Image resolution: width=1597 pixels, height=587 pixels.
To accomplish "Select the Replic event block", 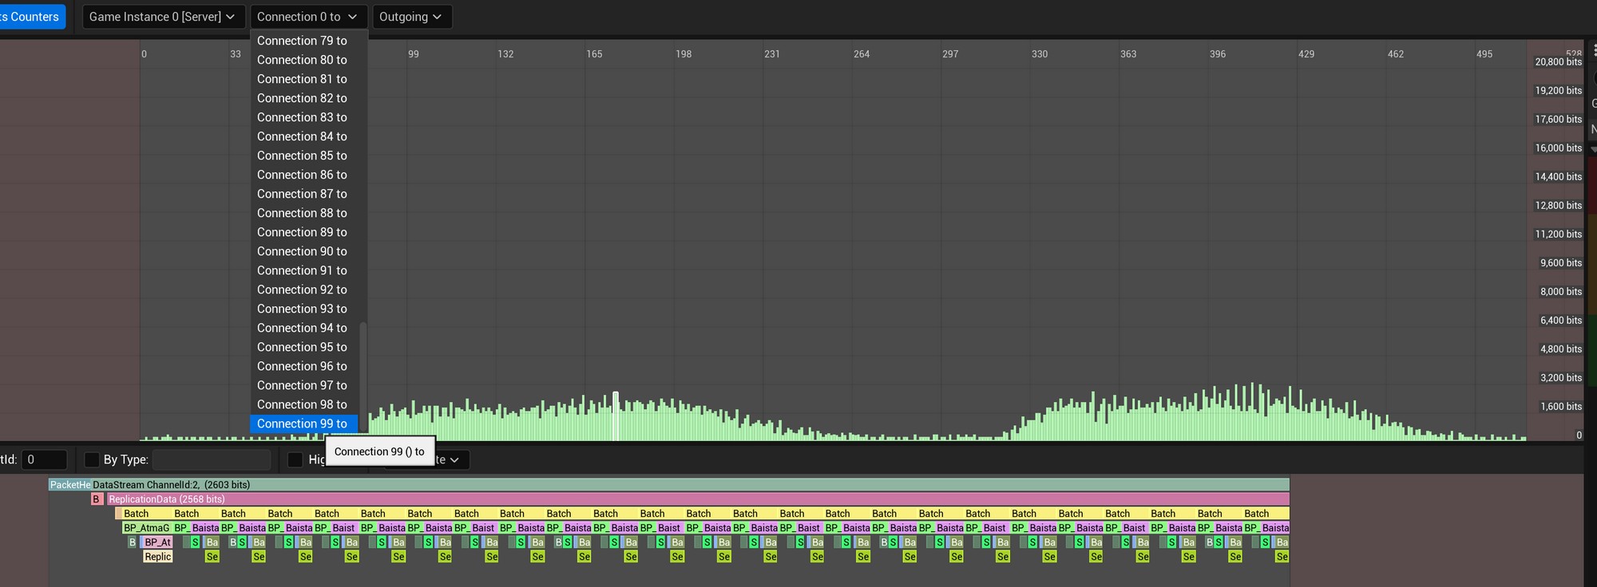I will pyautogui.click(x=157, y=557).
